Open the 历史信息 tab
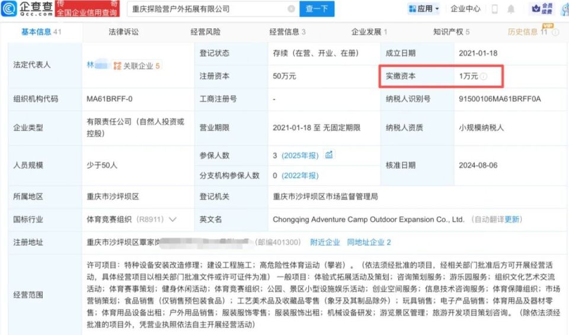 (528, 32)
